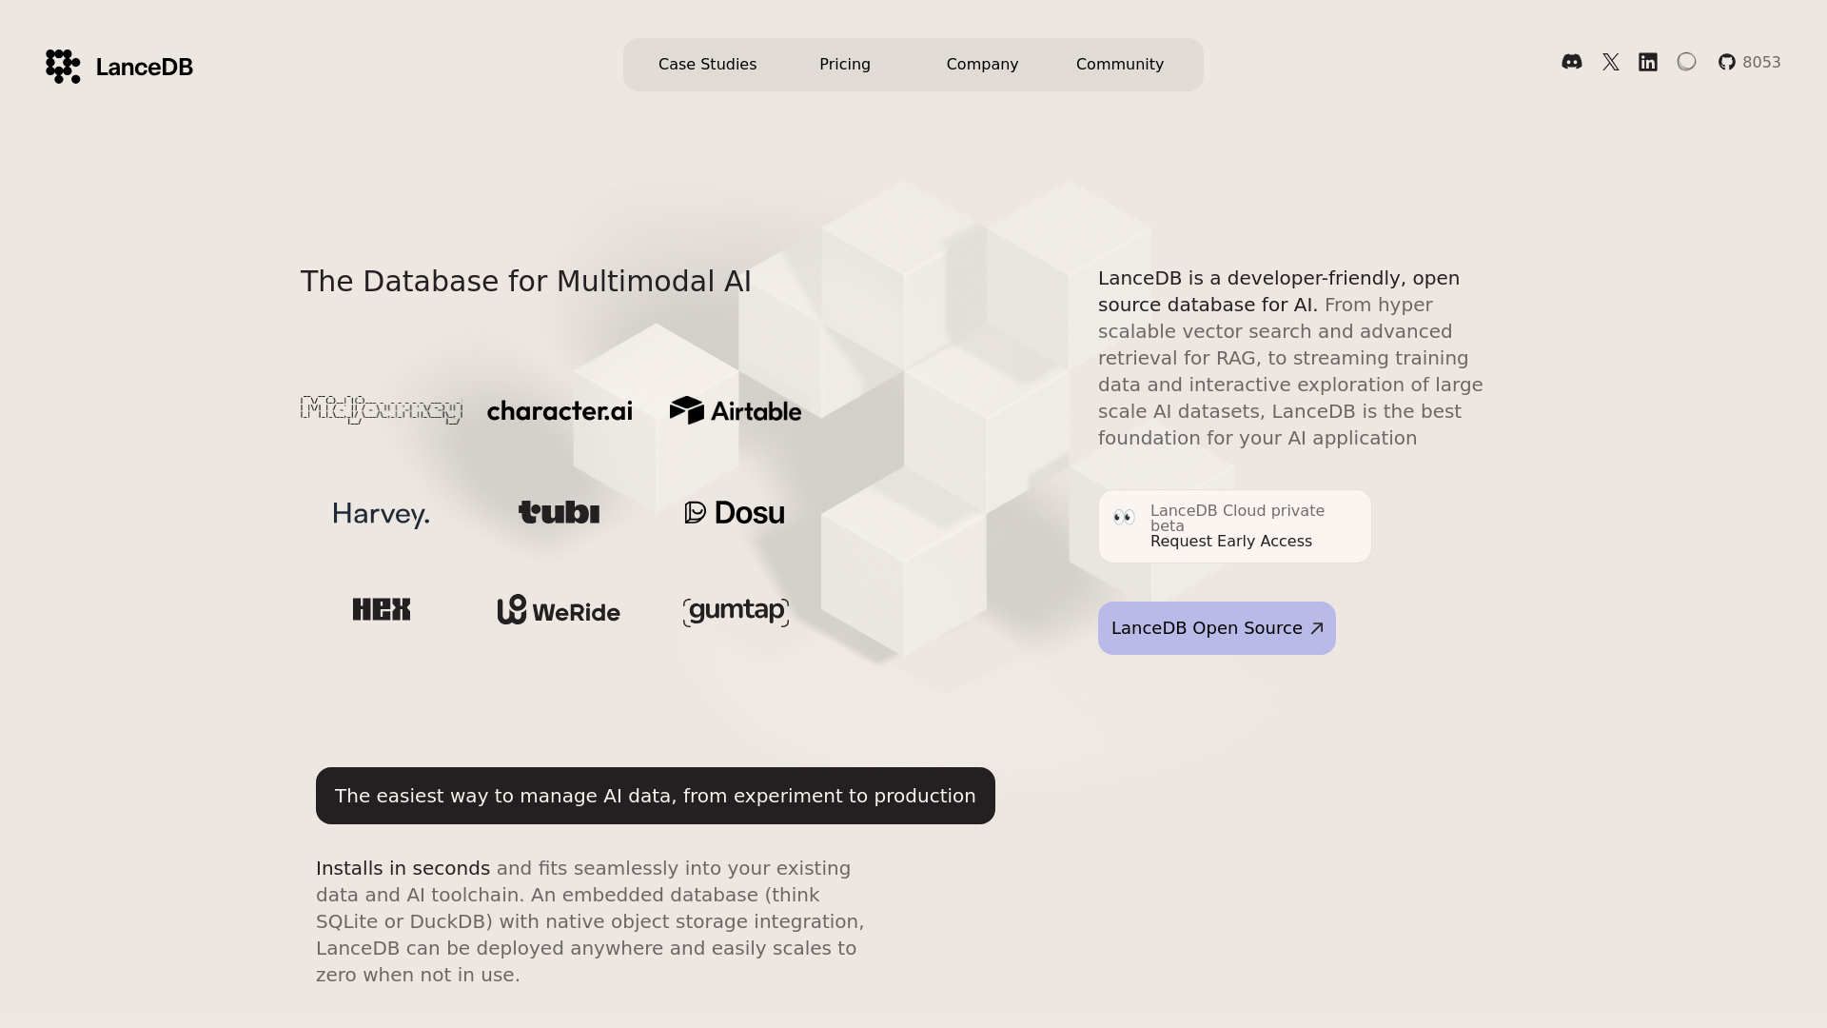1827x1028 pixels.
Task: Open the Pricing page
Action: click(x=844, y=64)
